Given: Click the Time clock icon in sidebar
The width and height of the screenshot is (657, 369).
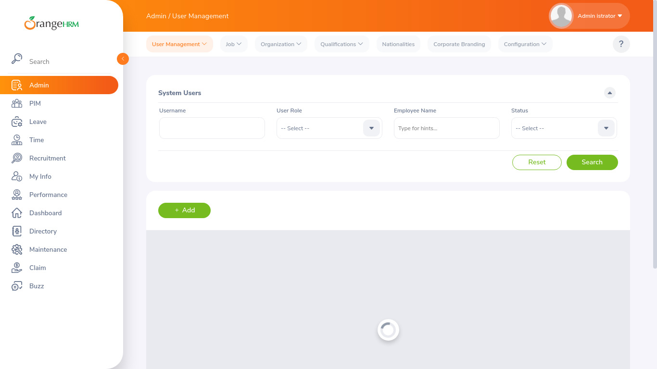Looking at the screenshot, I should (x=17, y=140).
